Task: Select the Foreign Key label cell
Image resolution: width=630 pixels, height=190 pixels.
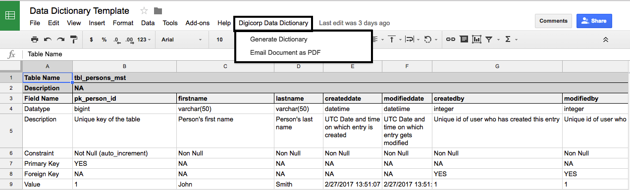Action: pyautogui.click(x=48, y=174)
